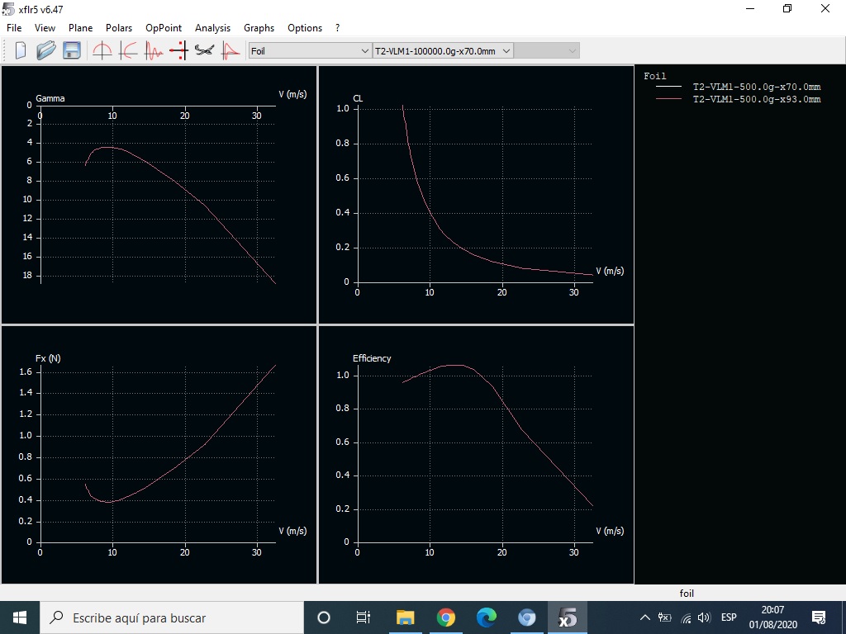Open the Inverse Foil Design icon

(128, 50)
